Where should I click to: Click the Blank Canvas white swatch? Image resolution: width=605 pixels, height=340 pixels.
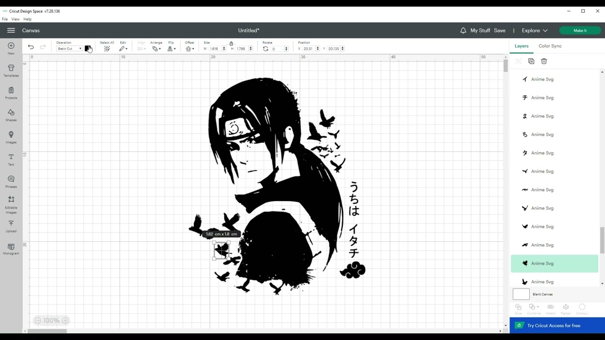[x=521, y=294]
